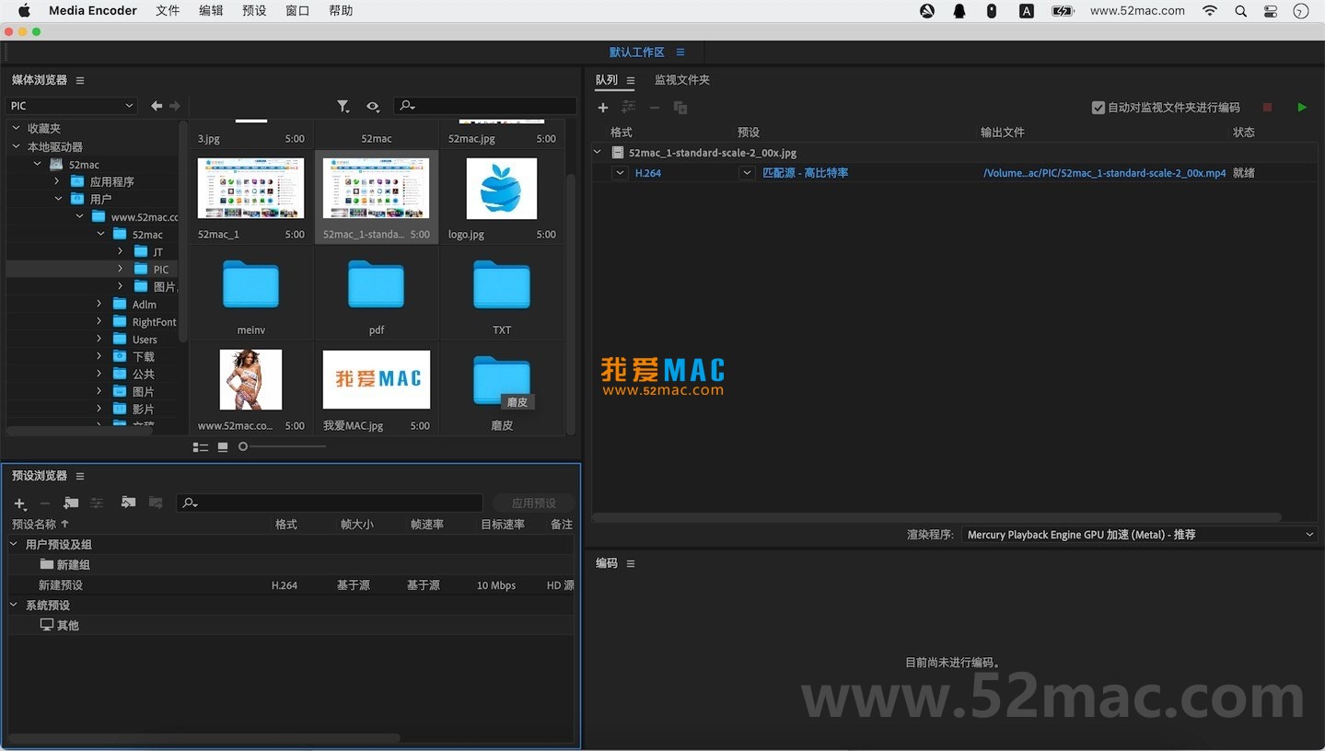Toggle 自动对监视文件夹进行编码 checkbox
This screenshot has height=751, width=1325.
pos(1098,108)
